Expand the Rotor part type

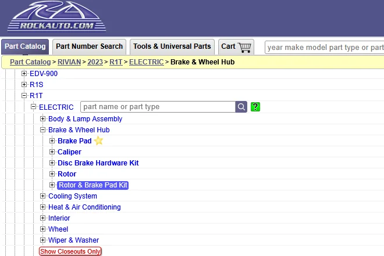click(x=52, y=174)
